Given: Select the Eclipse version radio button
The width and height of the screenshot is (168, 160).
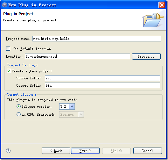Looking at the screenshot, I should point(18,106).
